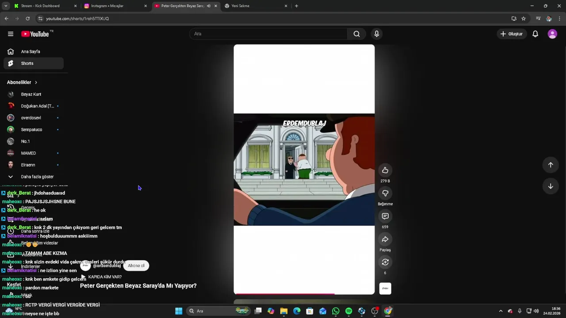Open WhatsApp from the taskbar
The height and width of the screenshot is (318, 566).
tap(336, 311)
